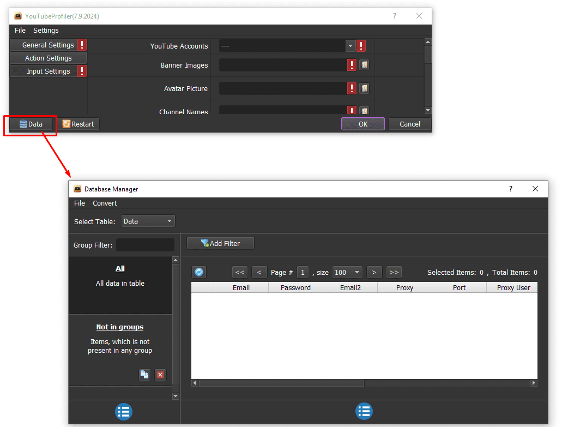This screenshot has height=427, width=562.
Task: Click the Avatar Picture warning icon
Action: pyautogui.click(x=352, y=88)
